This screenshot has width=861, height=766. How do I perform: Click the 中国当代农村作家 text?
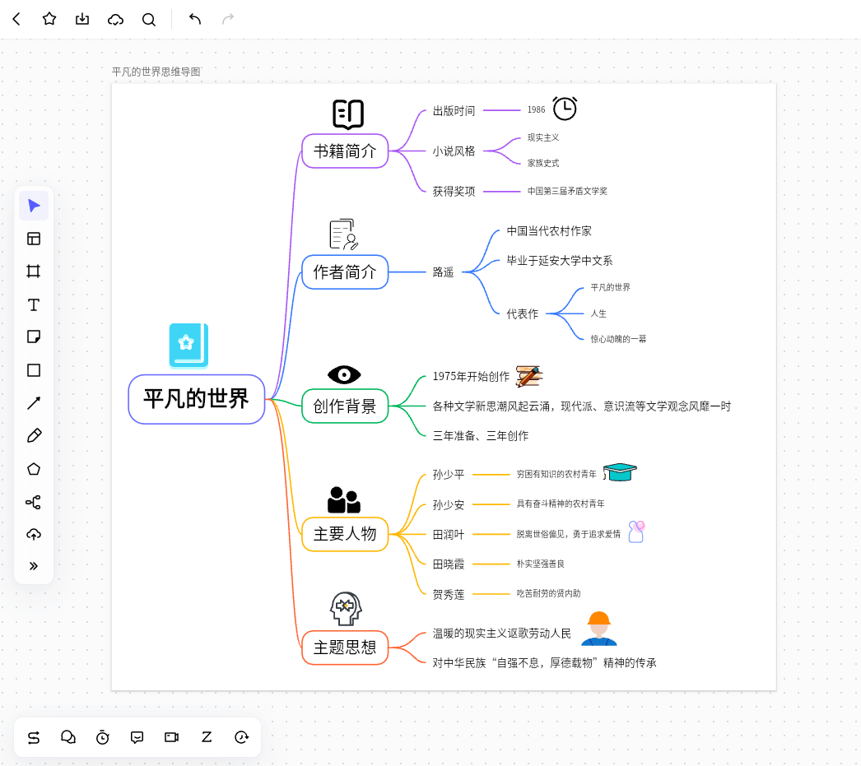548,231
